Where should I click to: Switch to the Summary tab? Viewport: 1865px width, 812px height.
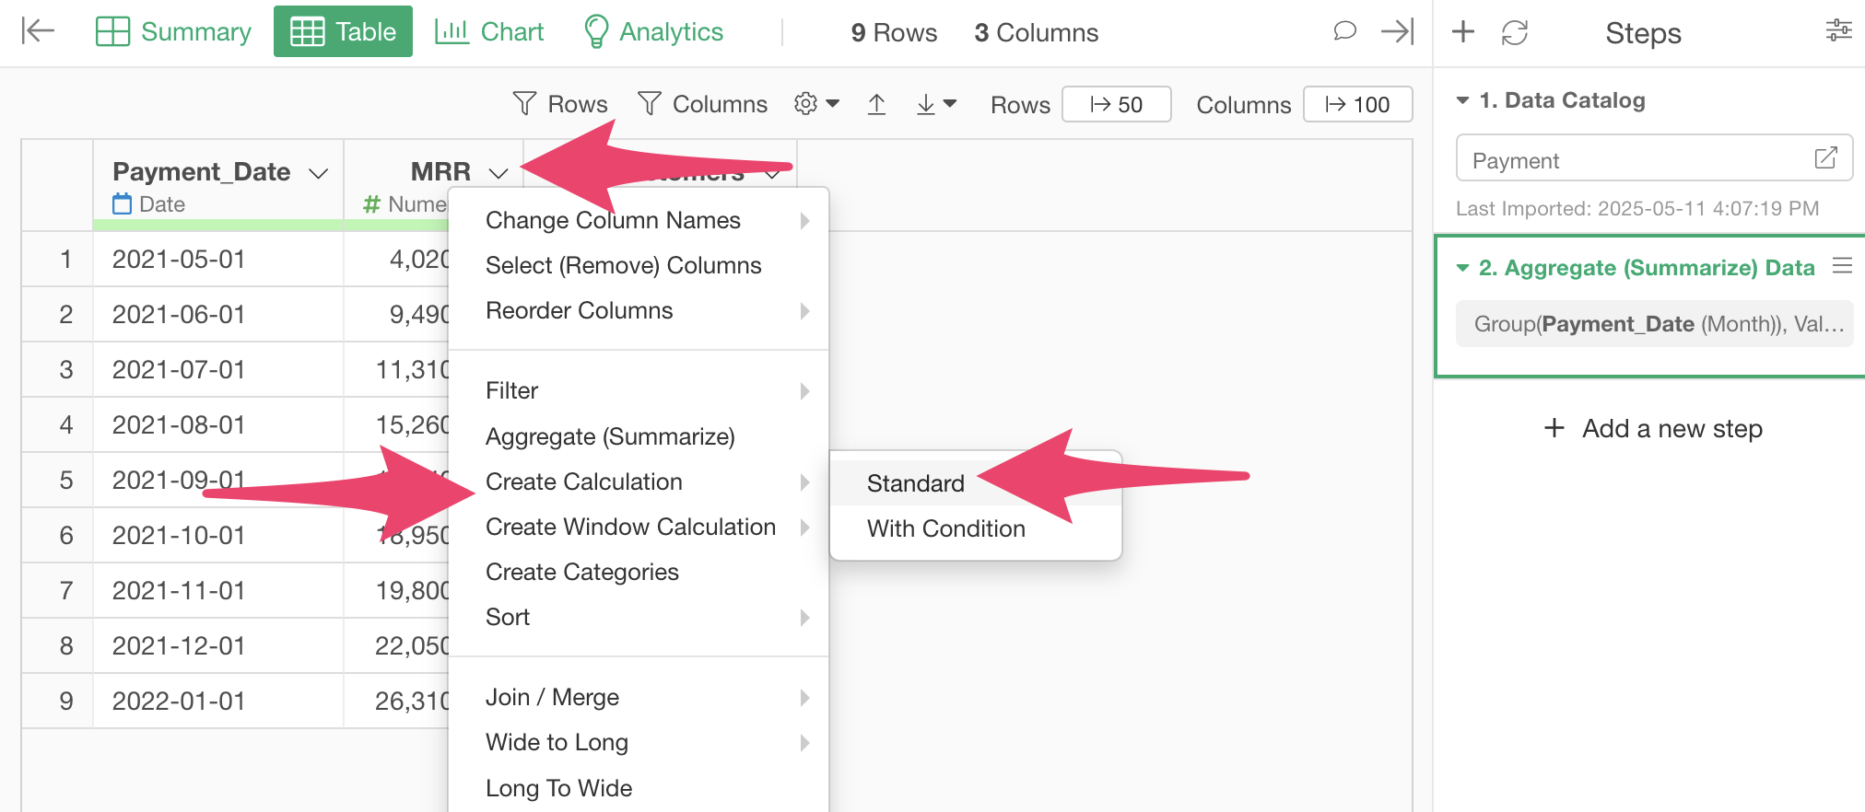[x=173, y=32]
